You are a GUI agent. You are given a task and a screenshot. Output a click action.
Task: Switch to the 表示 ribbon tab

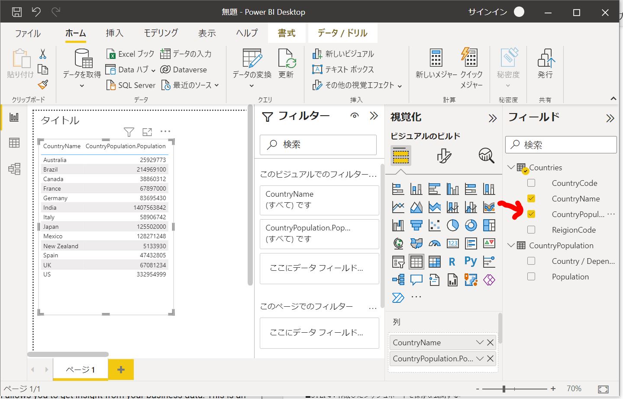pos(207,33)
